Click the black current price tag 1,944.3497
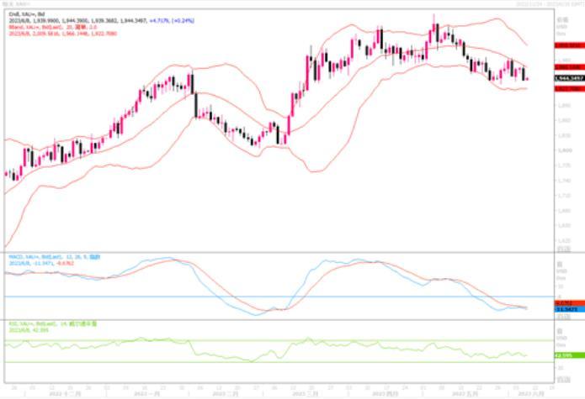The image size is (585, 399). click(568, 77)
